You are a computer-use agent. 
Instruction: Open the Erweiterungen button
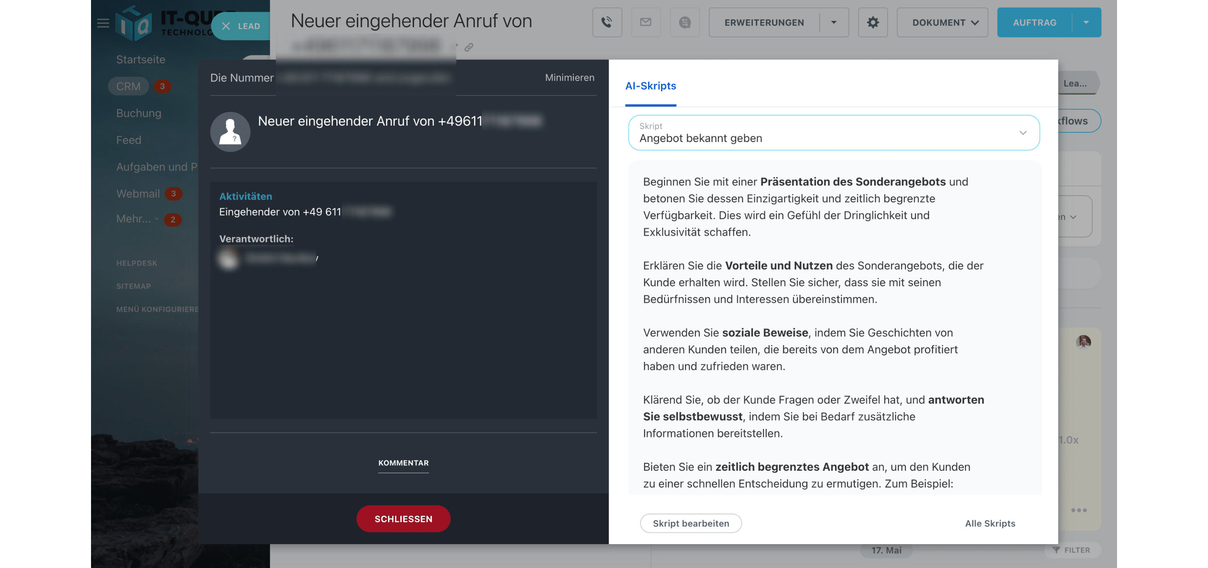(x=764, y=23)
